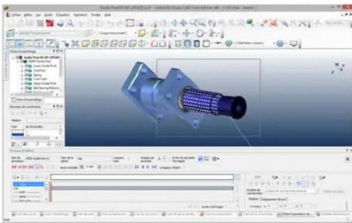Select the Spring row in assembly tree

click(38, 75)
